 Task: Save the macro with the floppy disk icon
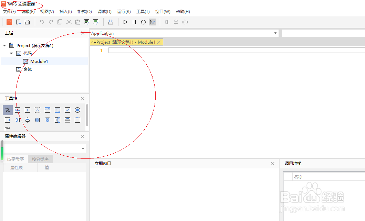pos(27,22)
